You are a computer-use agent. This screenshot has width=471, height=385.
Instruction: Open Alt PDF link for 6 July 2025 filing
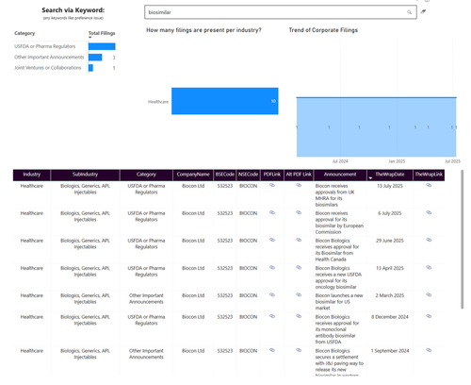299,212
